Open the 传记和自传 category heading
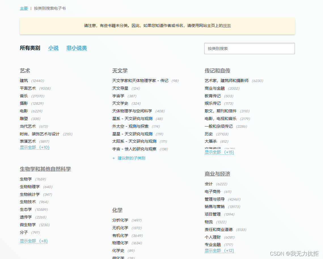Screen dimensions: 323x259 (217, 71)
